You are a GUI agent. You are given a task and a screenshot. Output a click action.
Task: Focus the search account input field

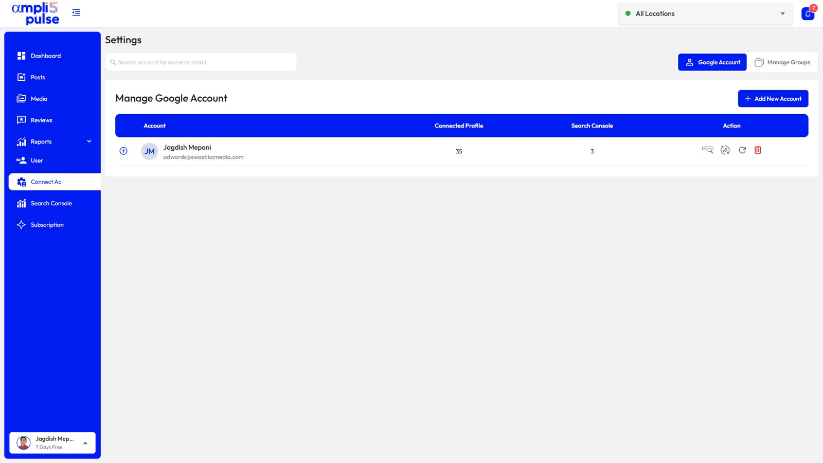(x=201, y=62)
